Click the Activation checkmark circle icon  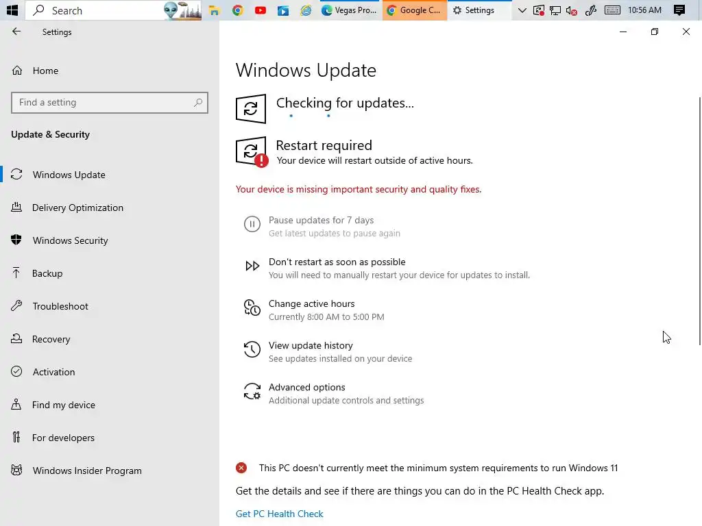[16, 372]
